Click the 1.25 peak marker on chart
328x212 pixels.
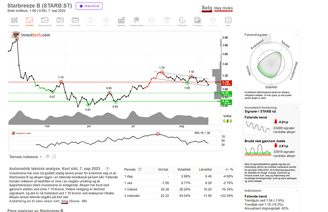162,72
